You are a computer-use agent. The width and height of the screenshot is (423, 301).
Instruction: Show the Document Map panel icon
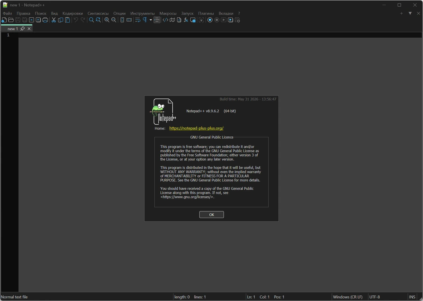pos(172,20)
